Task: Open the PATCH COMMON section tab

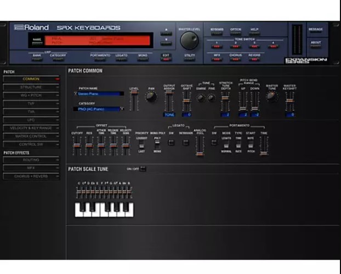Action: click(31, 79)
